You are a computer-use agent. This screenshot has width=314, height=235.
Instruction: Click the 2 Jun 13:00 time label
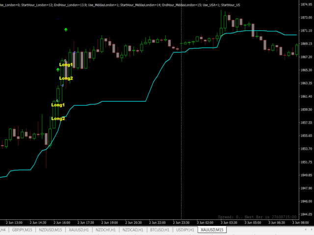coord(14,223)
